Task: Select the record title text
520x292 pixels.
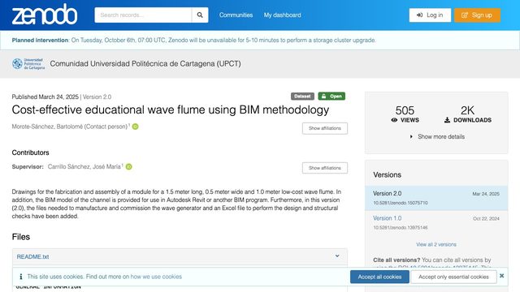Action: click(171, 109)
